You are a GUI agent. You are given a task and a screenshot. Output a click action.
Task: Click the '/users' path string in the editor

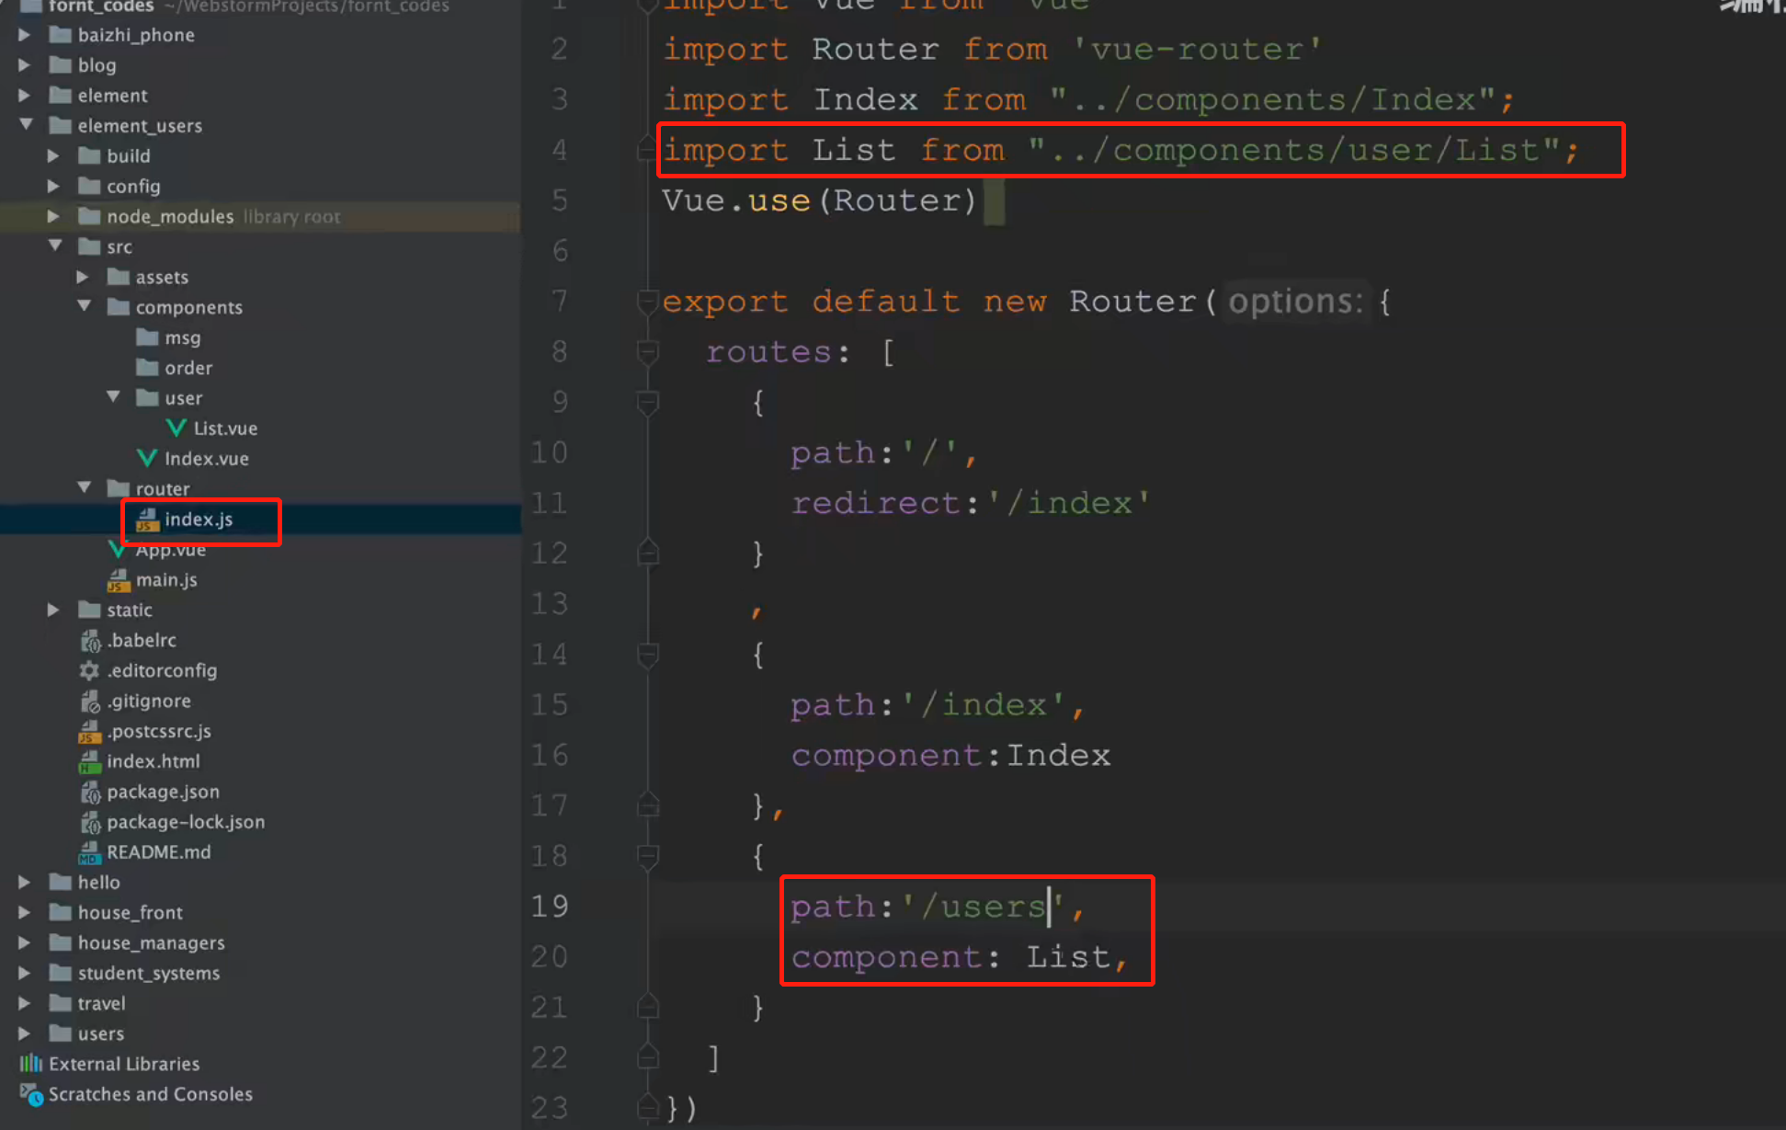pyautogui.click(x=982, y=907)
